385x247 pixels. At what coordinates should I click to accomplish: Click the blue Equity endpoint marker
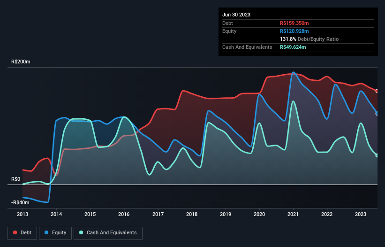pos(377,114)
